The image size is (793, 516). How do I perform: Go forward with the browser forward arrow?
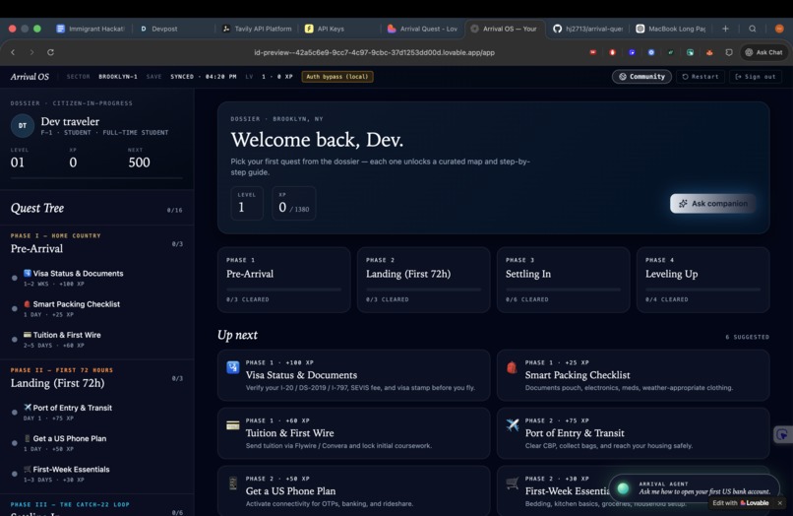click(31, 52)
